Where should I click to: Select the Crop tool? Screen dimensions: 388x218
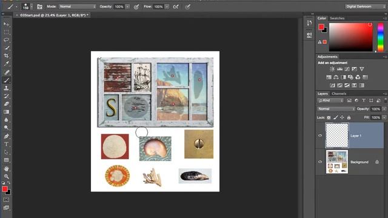pyautogui.click(x=7, y=56)
